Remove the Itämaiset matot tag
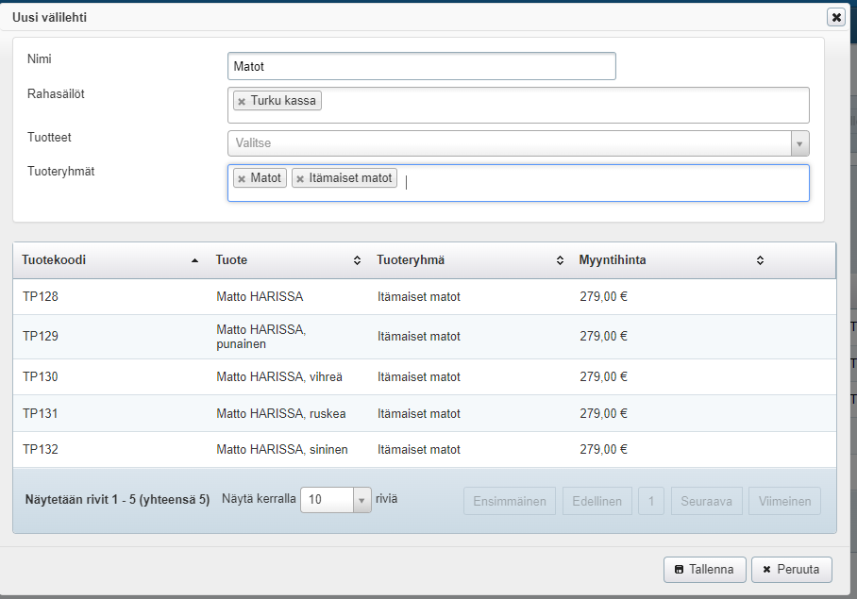The height and width of the screenshot is (599, 857). coord(300,178)
